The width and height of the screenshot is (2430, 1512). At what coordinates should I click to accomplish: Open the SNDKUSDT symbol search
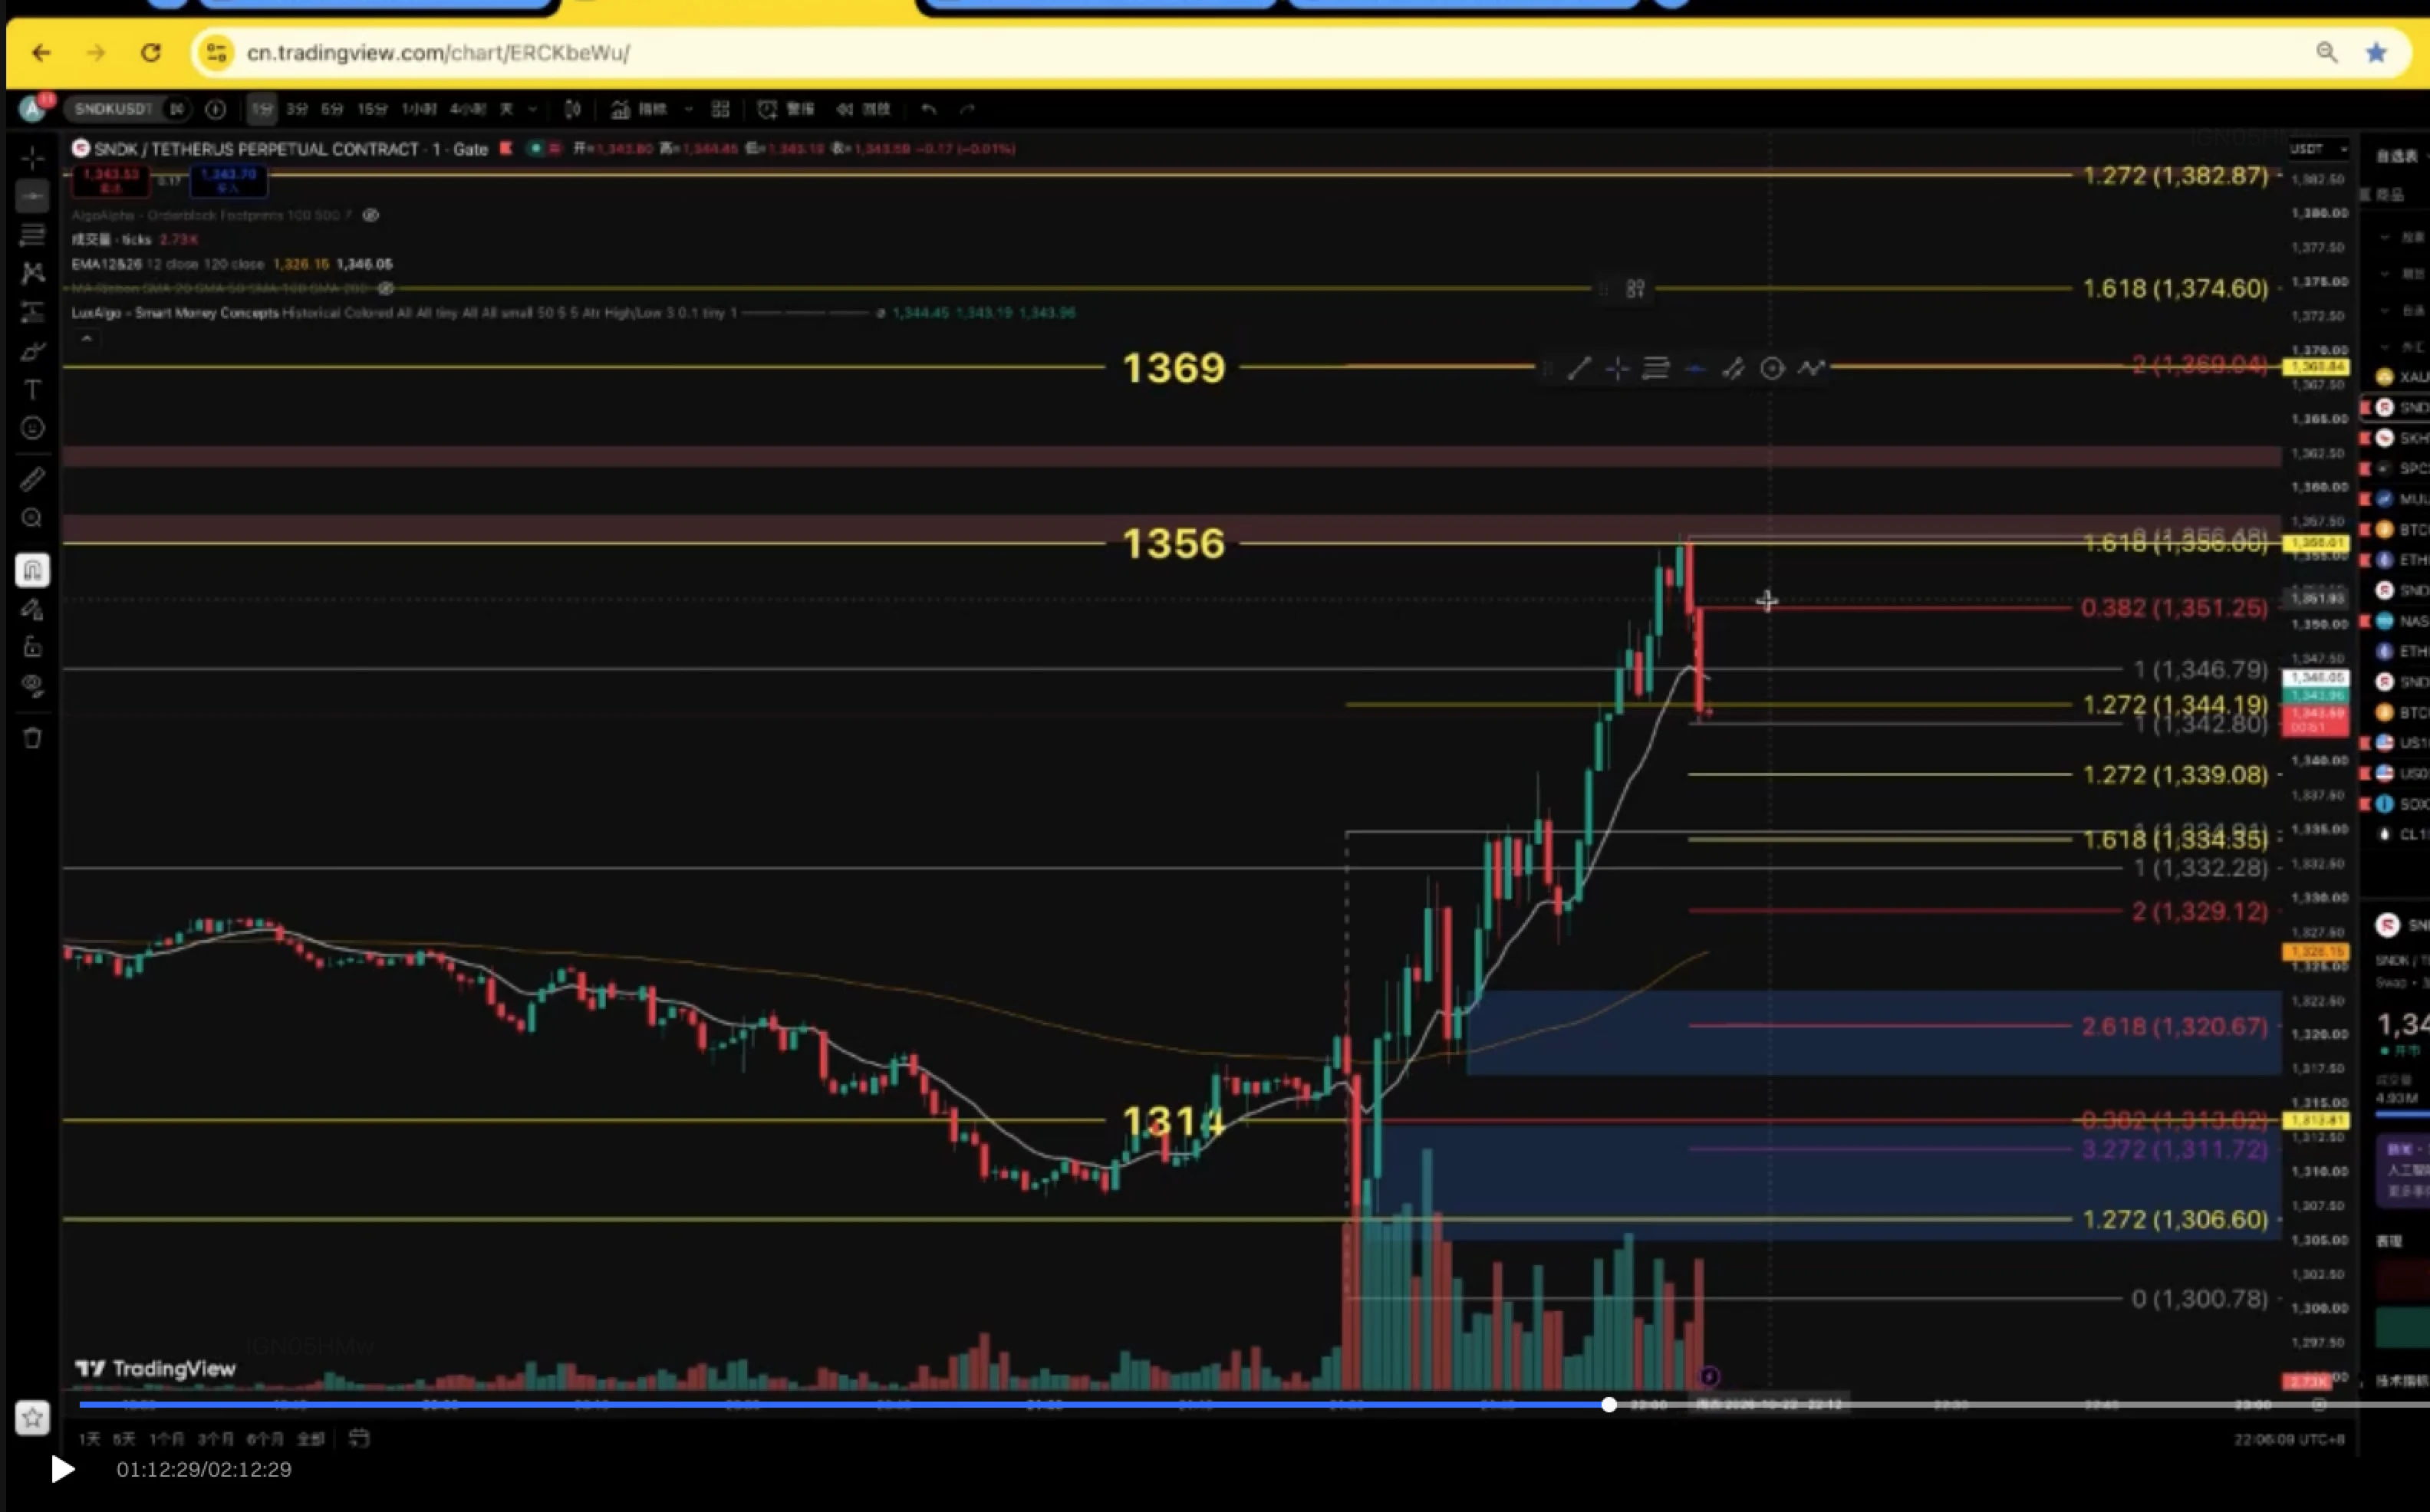click(x=113, y=109)
